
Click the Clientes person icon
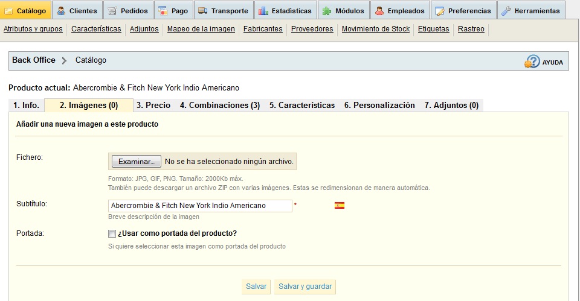coord(61,11)
